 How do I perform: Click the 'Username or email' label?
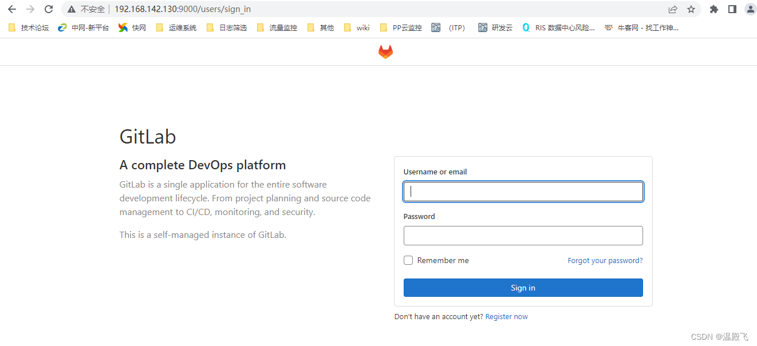435,172
